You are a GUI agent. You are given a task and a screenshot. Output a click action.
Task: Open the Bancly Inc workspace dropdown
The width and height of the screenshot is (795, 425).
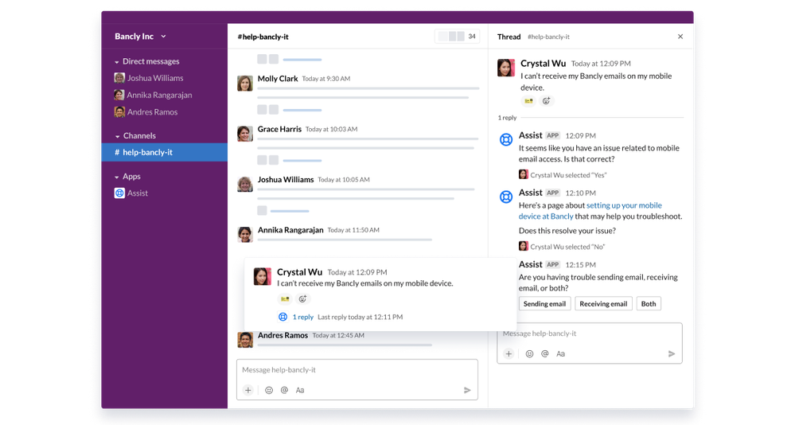click(x=140, y=37)
